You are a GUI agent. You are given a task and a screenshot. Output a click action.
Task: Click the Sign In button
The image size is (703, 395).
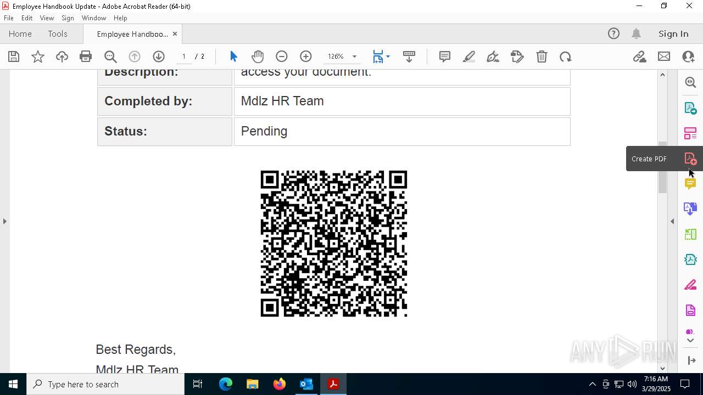coord(673,34)
